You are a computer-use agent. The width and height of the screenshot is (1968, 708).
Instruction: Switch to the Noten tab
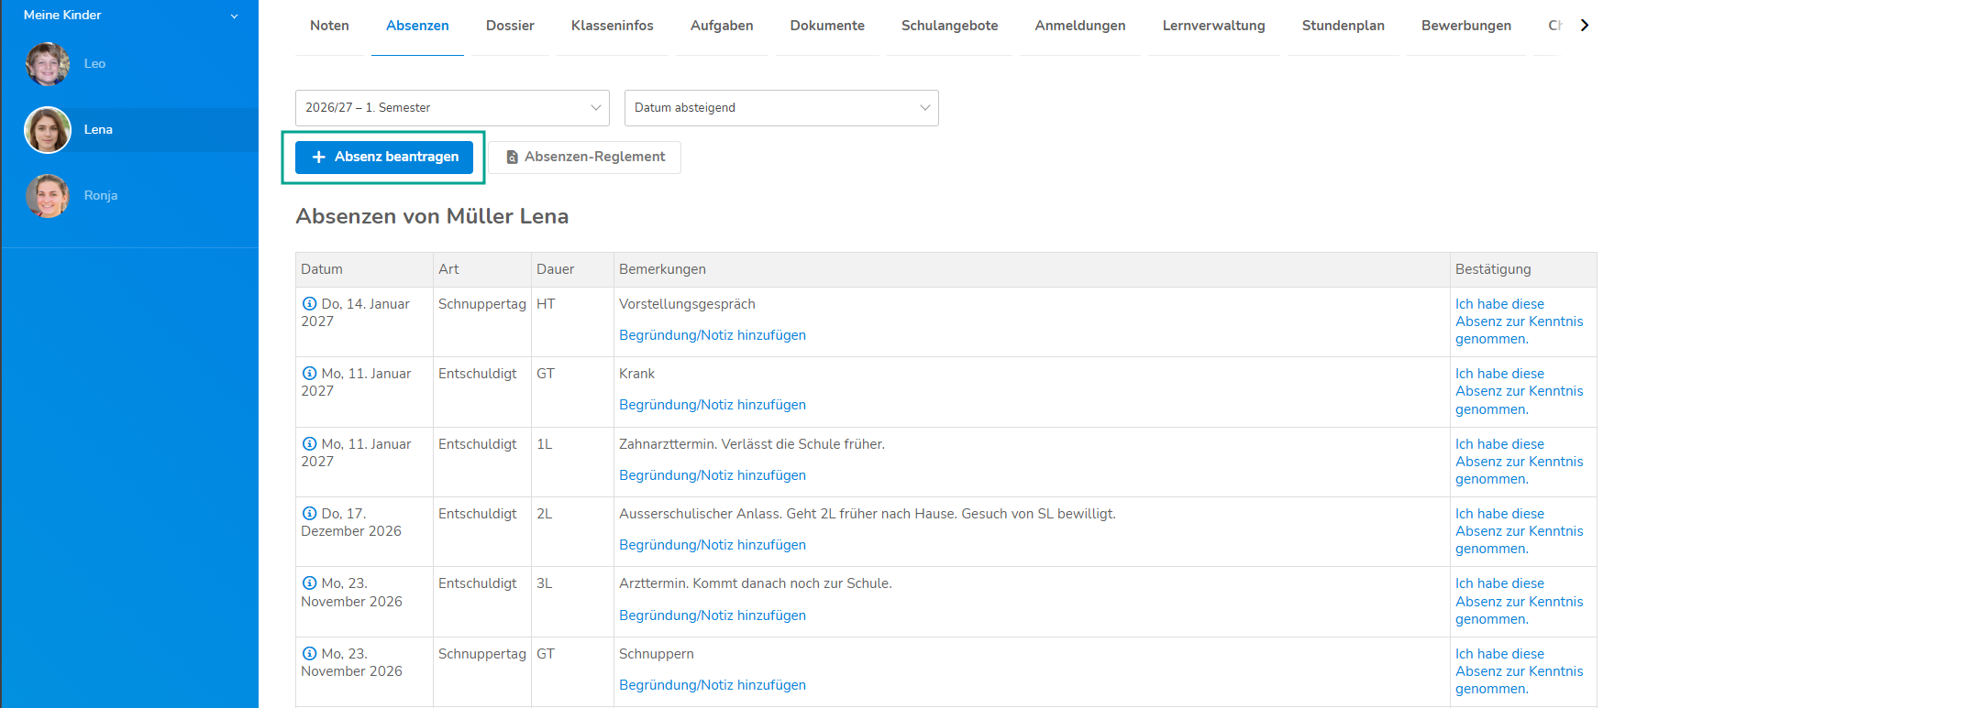click(x=329, y=26)
